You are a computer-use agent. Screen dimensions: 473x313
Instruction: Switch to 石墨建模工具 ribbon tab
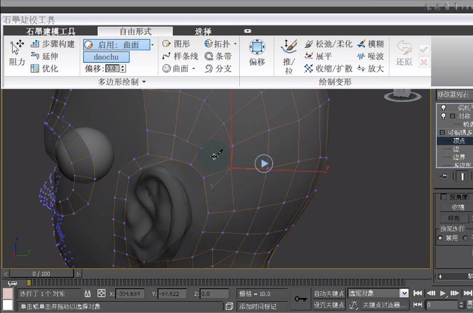tap(50, 31)
